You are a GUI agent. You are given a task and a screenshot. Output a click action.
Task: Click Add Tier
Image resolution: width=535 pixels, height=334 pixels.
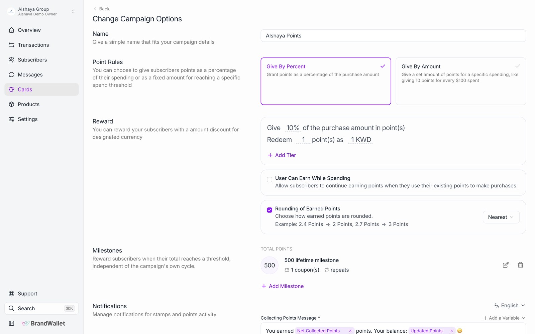coord(282,155)
